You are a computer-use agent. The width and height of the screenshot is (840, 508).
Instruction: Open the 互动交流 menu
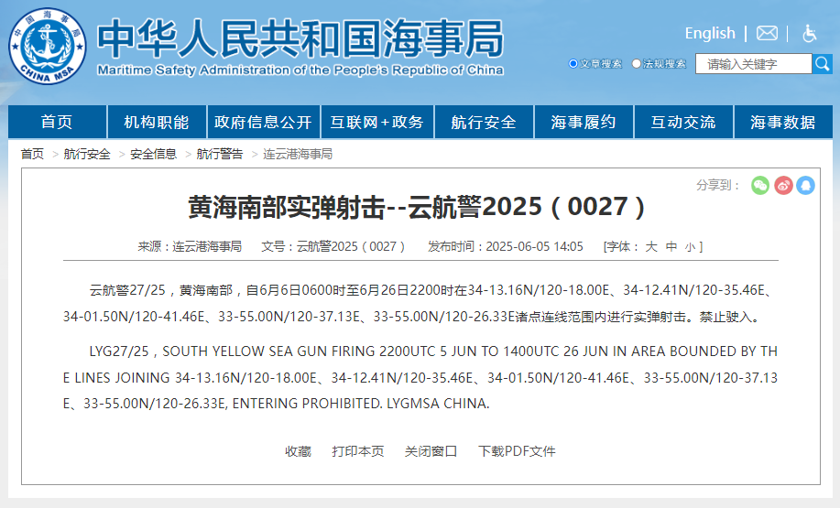683,122
